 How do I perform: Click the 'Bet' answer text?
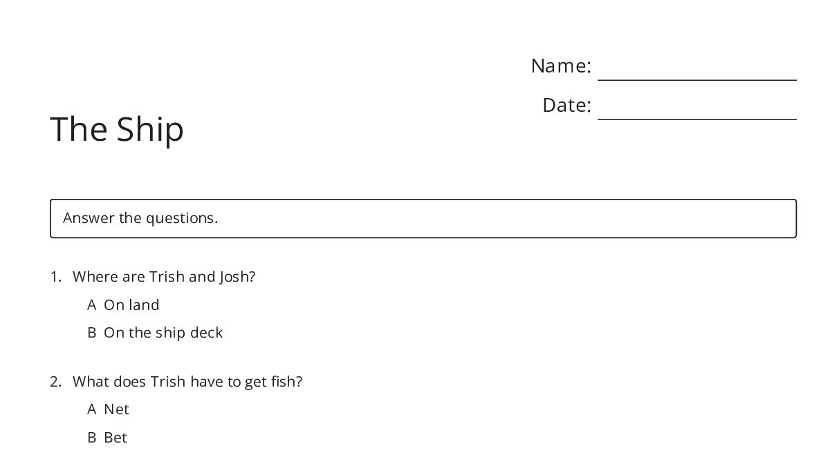click(116, 438)
